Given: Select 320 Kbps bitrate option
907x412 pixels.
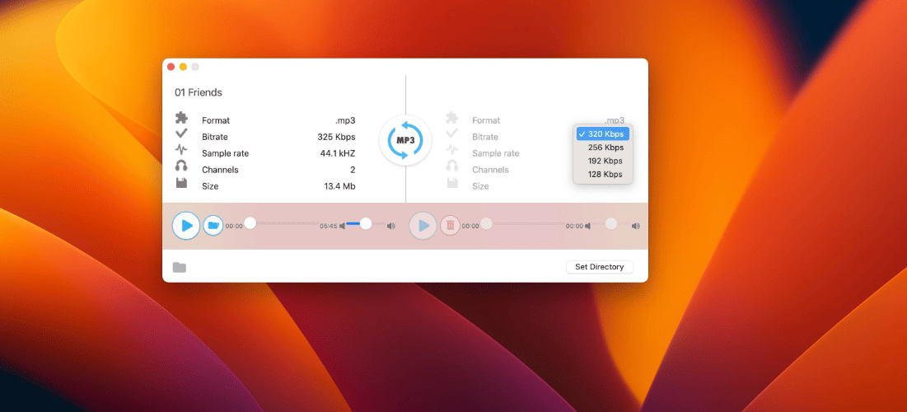Looking at the screenshot, I should 603,134.
